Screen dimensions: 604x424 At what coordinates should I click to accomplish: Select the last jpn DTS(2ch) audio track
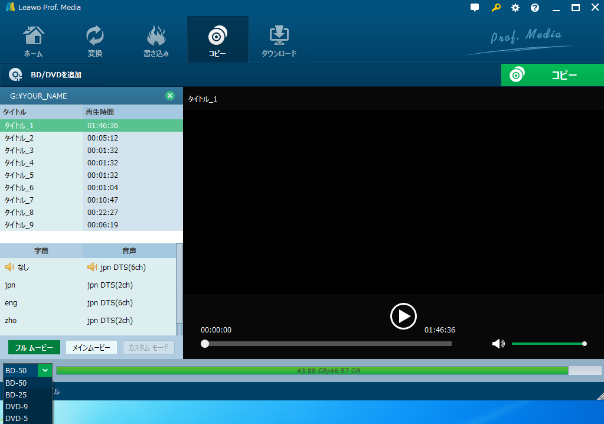coord(110,321)
